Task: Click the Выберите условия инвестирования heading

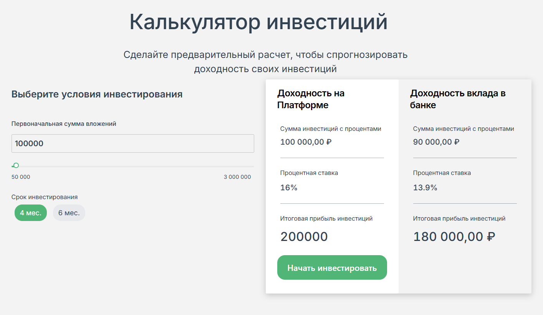Action: tap(97, 94)
